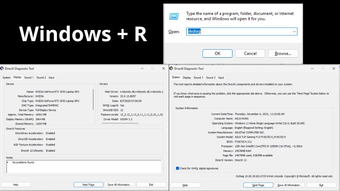Click DirectDraw Acceleration Enabled value
Screen dimensions: 340x191
[50, 133]
